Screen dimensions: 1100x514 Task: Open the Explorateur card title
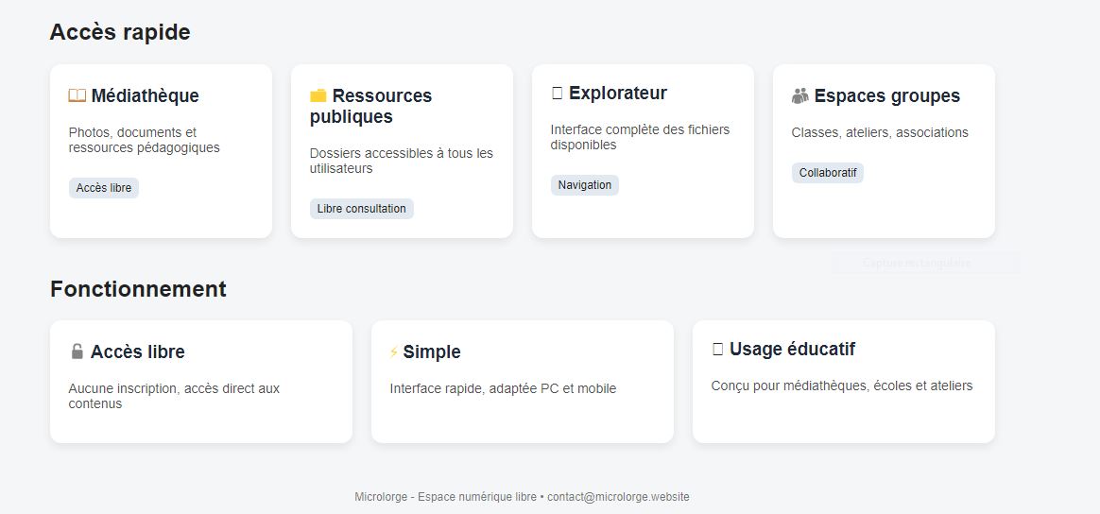coord(617,93)
